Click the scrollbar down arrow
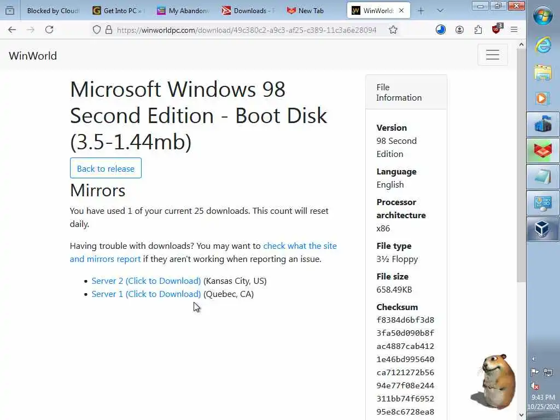Screen dimensions: 560x420 tap(521, 415)
